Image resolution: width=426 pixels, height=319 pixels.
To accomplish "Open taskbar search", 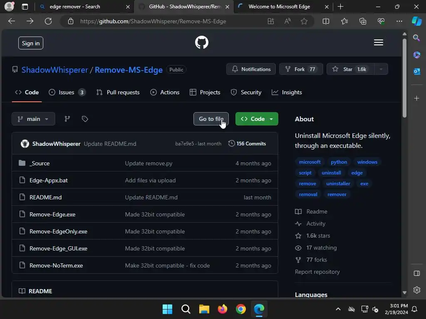I will point(186,309).
